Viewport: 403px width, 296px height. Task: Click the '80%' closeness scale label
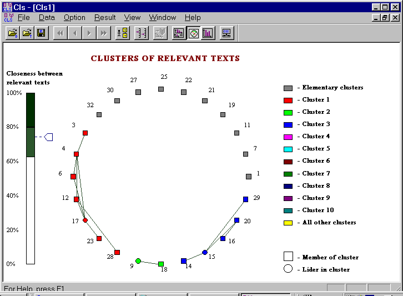[x=12, y=127]
